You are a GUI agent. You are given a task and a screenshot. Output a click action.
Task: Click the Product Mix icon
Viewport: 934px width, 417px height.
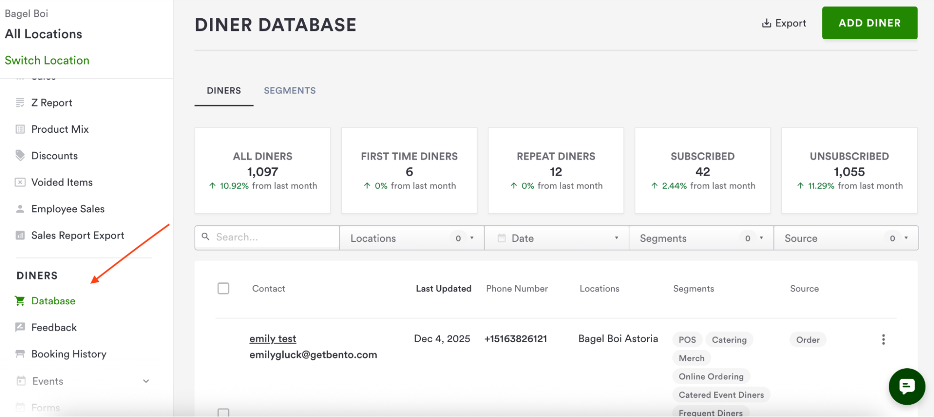pos(20,129)
